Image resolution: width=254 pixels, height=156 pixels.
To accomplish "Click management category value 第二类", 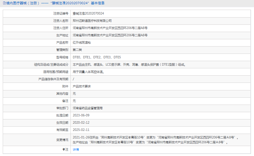I will [77, 50].
